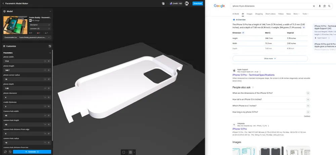Open the DSL user avatar menu
Image resolution: width=336 pixels, height=155 pixels.
186,3
